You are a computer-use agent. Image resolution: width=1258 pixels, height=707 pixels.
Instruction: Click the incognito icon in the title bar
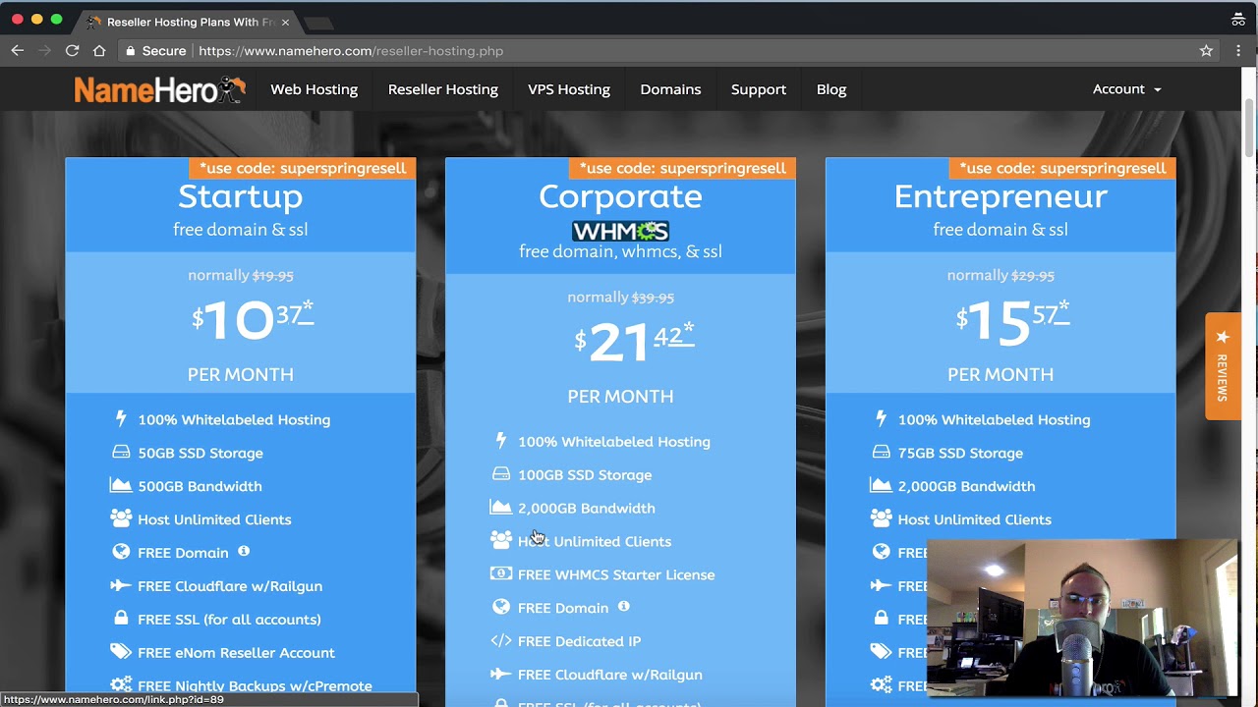point(1238,20)
